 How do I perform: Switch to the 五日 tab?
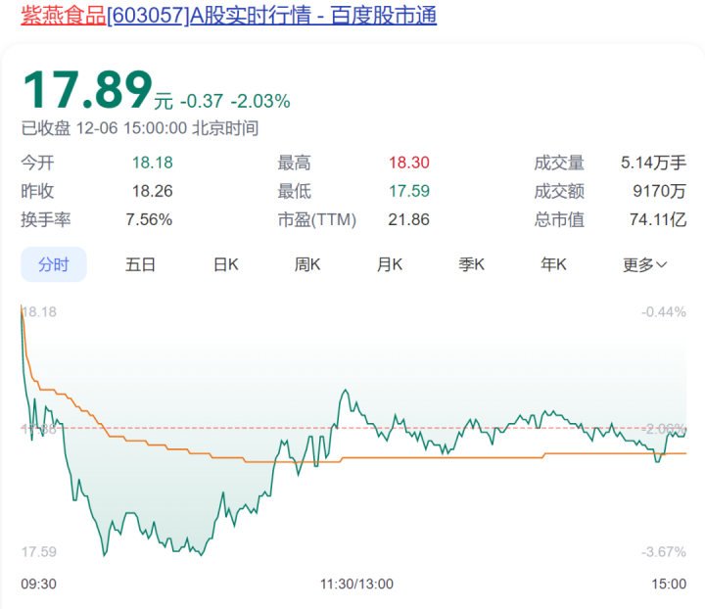pos(140,264)
